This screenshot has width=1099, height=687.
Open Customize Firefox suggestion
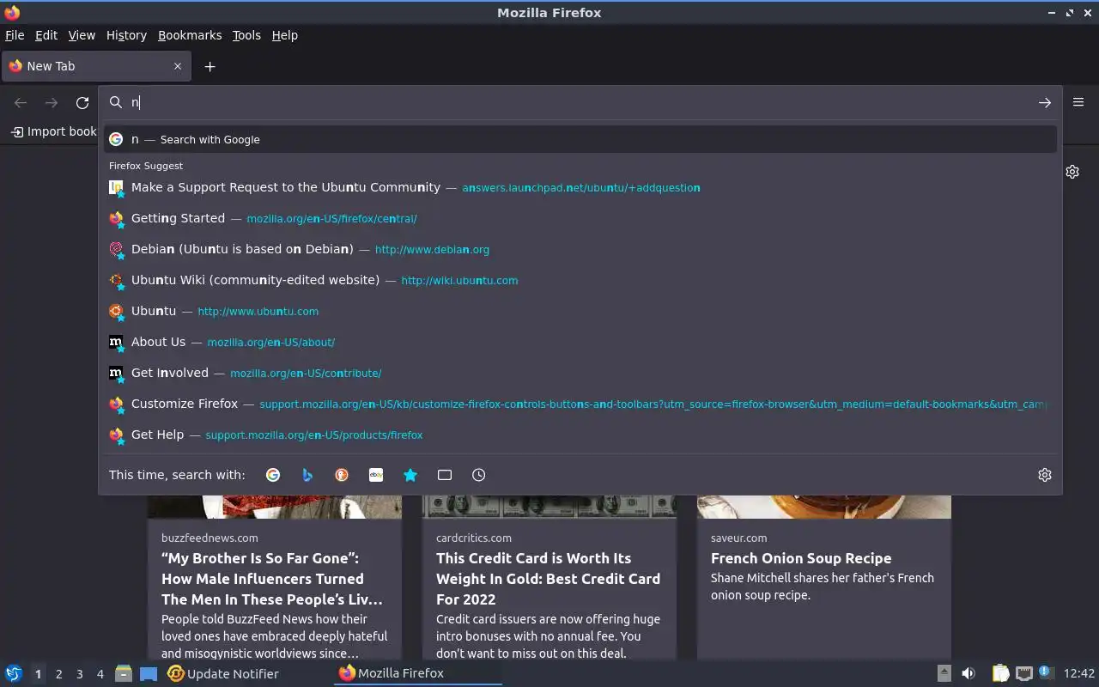(x=580, y=404)
